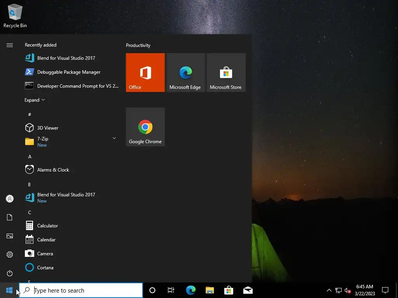
Task: Open Documents from Start sidebar
Action: pyautogui.click(x=10, y=217)
